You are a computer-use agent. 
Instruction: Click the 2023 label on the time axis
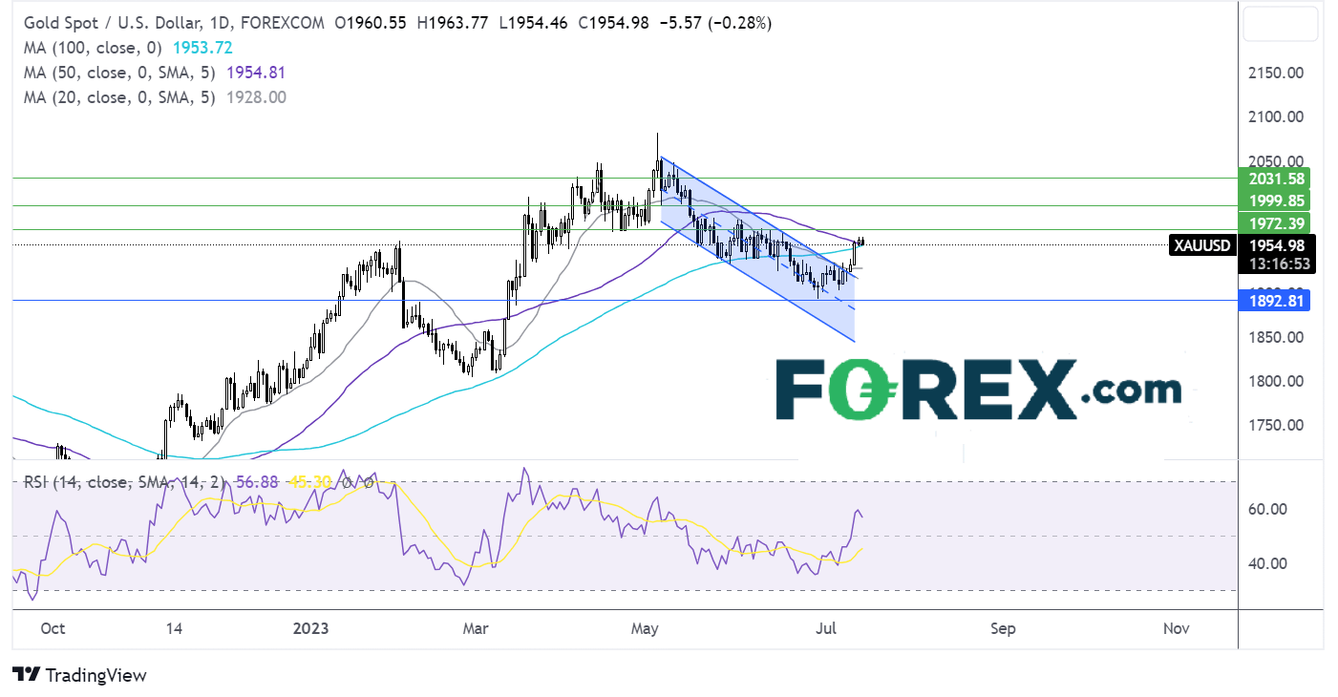coord(311,628)
